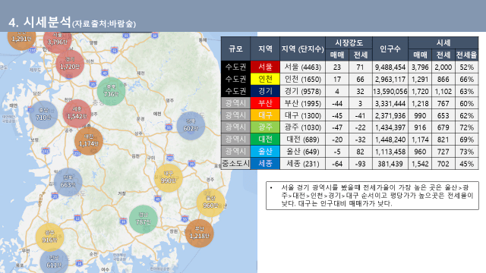Click the red 서울 region color cell
Image resolution: width=486 pixels, height=273 pixels.
(265, 67)
